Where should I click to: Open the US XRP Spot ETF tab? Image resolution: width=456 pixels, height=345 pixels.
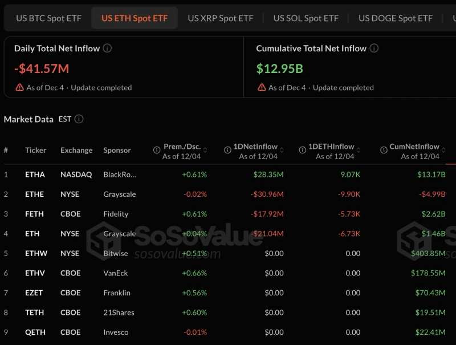click(221, 18)
